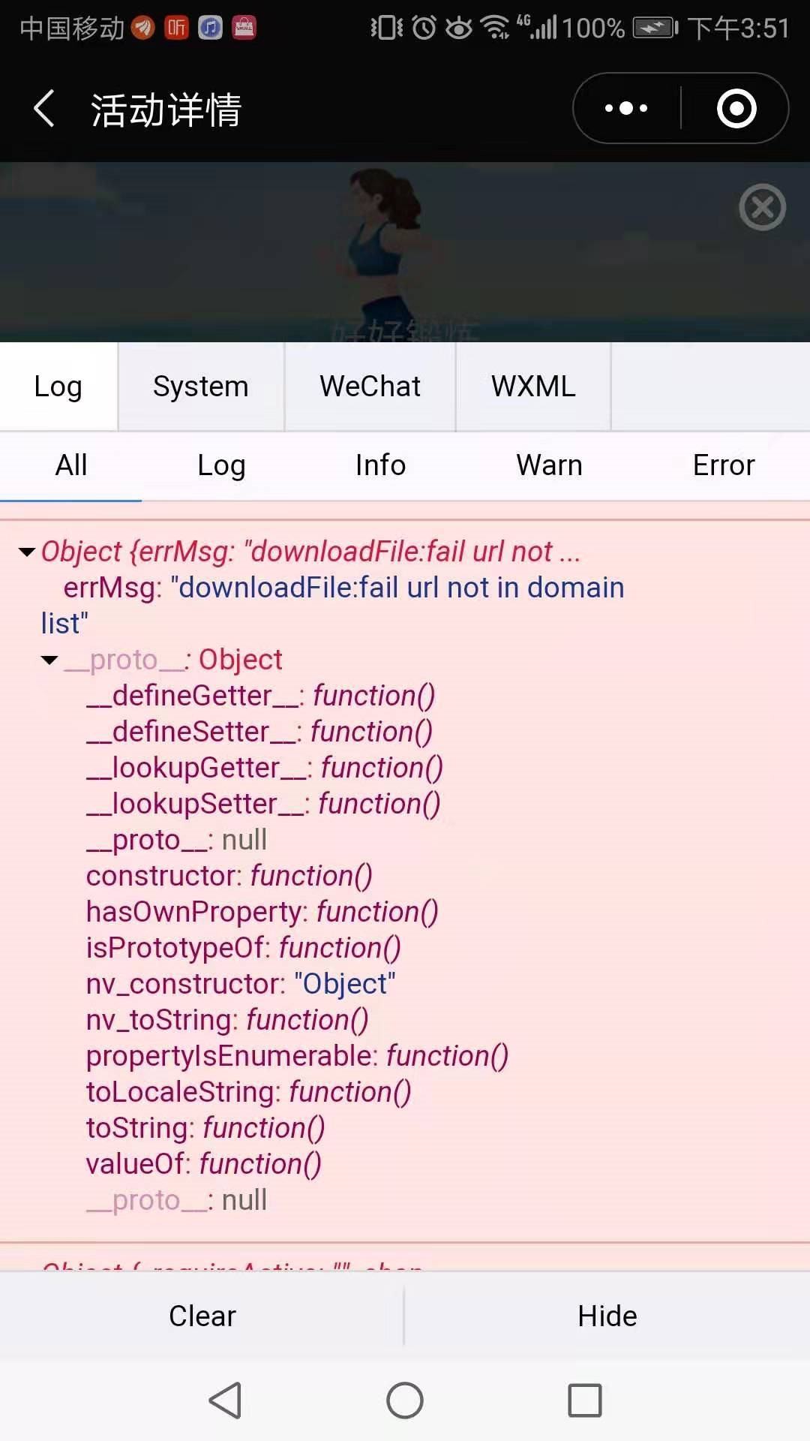Tap Android recent apps square button
The image size is (810, 1441).
point(585,1400)
